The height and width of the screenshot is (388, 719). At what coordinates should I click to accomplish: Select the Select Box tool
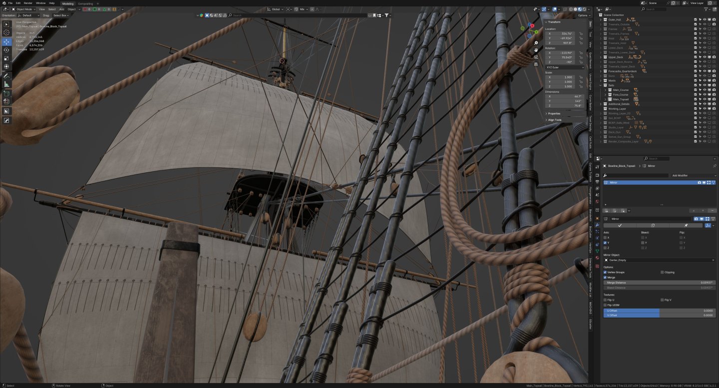pyautogui.click(x=6, y=24)
